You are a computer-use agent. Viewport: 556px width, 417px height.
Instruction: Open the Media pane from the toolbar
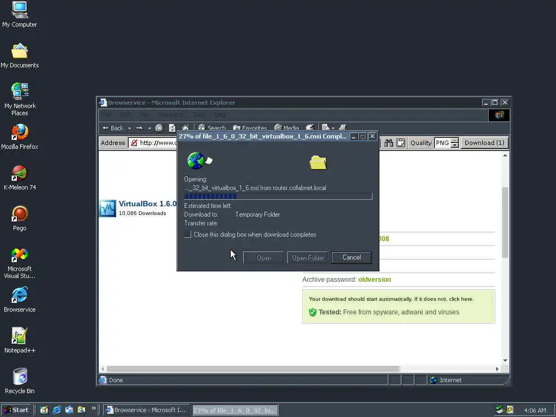coord(287,128)
